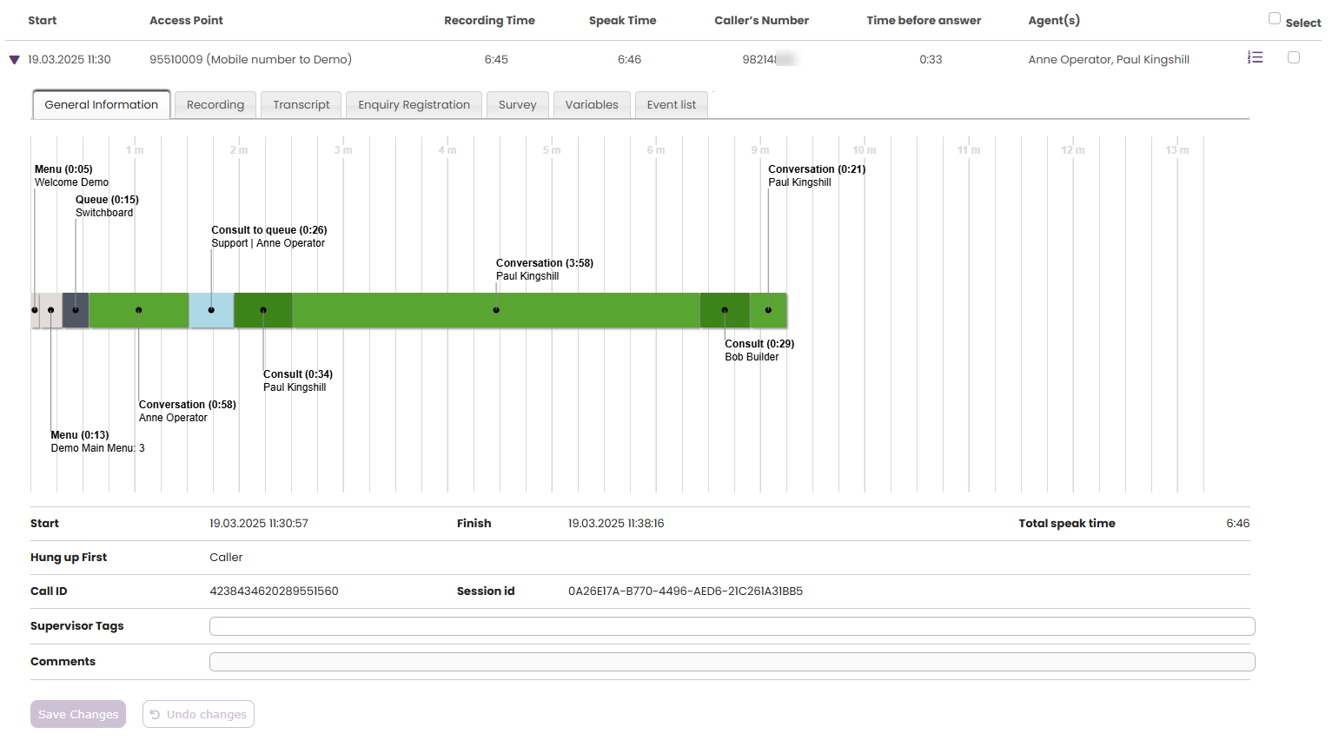This screenshot has height=747, width=1332.
Task: Click the dark gray Queue Switchboard segment
Action: coord(76,310)
